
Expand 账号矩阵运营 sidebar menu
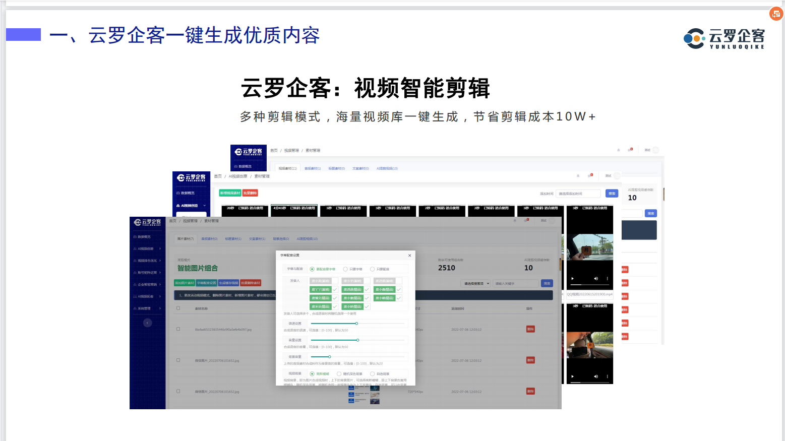(147, 273)
